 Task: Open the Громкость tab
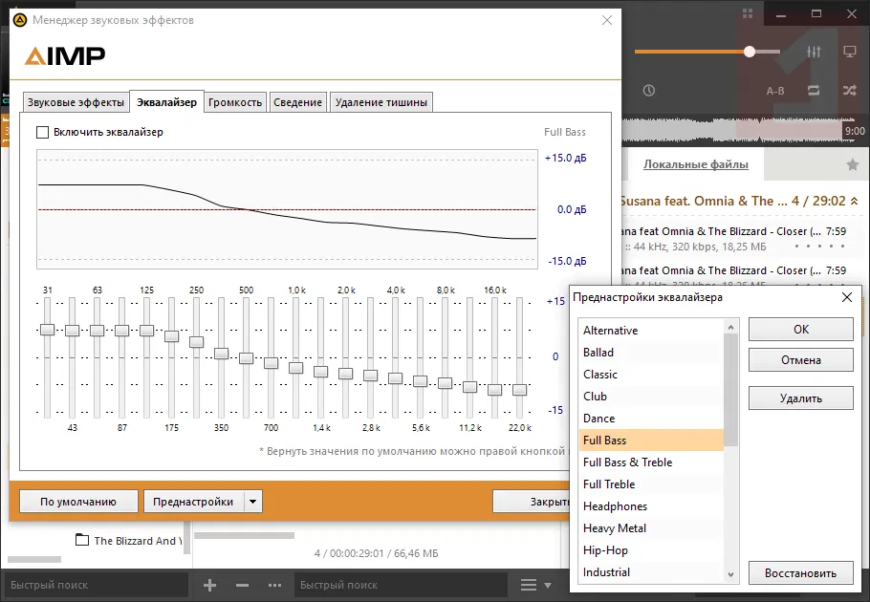click(235, 102)
